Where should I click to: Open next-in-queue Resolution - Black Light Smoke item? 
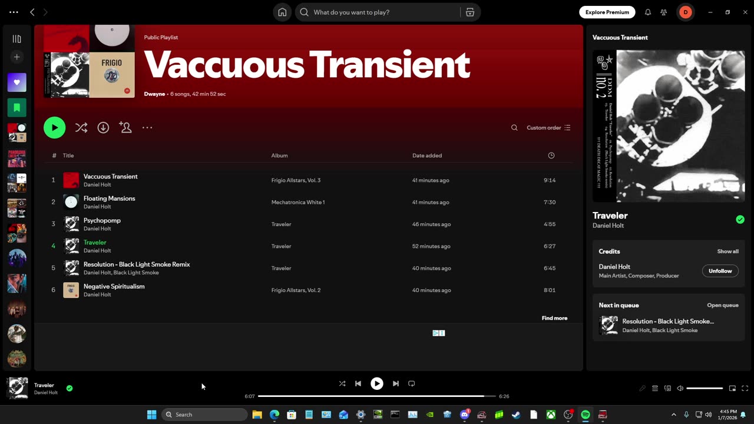pos(669,325)
